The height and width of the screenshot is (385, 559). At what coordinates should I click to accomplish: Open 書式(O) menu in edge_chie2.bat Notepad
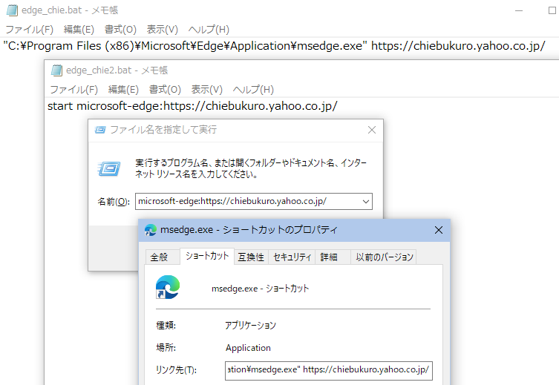coord(165,90)
